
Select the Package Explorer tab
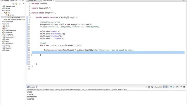[x=8, y=1]
